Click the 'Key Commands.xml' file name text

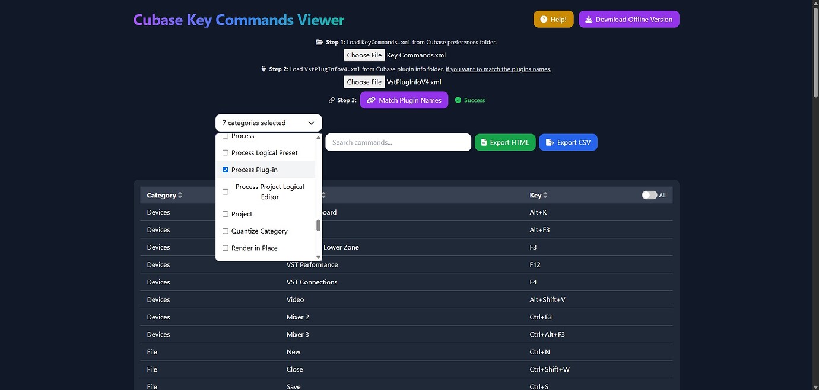click(x=416, y=55)
